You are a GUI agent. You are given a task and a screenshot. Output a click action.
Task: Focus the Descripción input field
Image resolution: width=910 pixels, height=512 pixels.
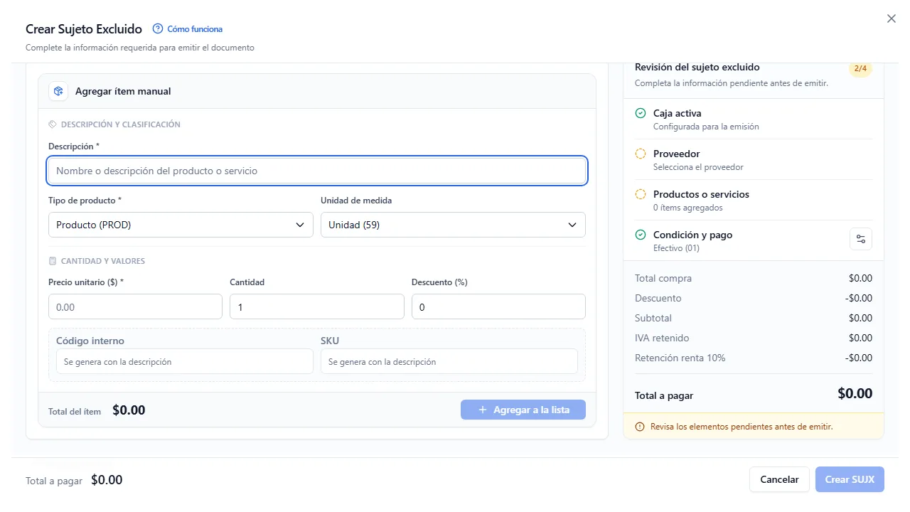(317, 171)
